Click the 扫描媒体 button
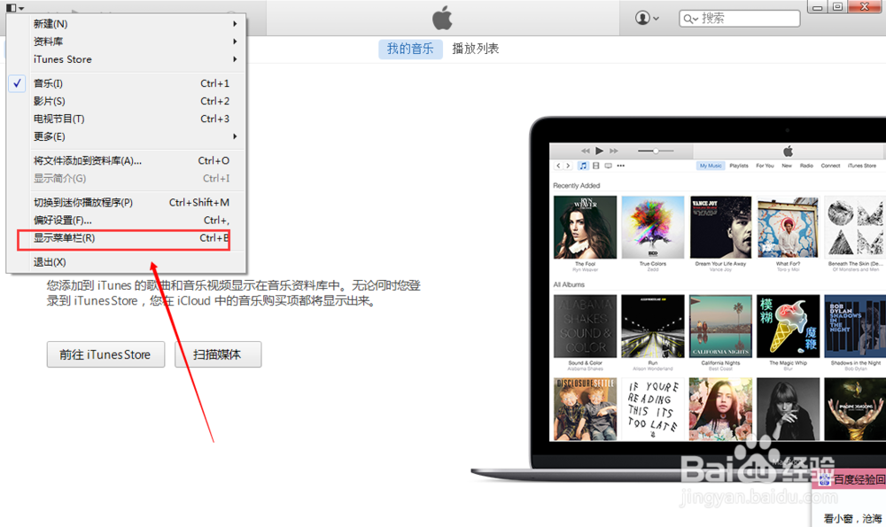The height and width of the screenshot is (527, 886). coord(218,354)
